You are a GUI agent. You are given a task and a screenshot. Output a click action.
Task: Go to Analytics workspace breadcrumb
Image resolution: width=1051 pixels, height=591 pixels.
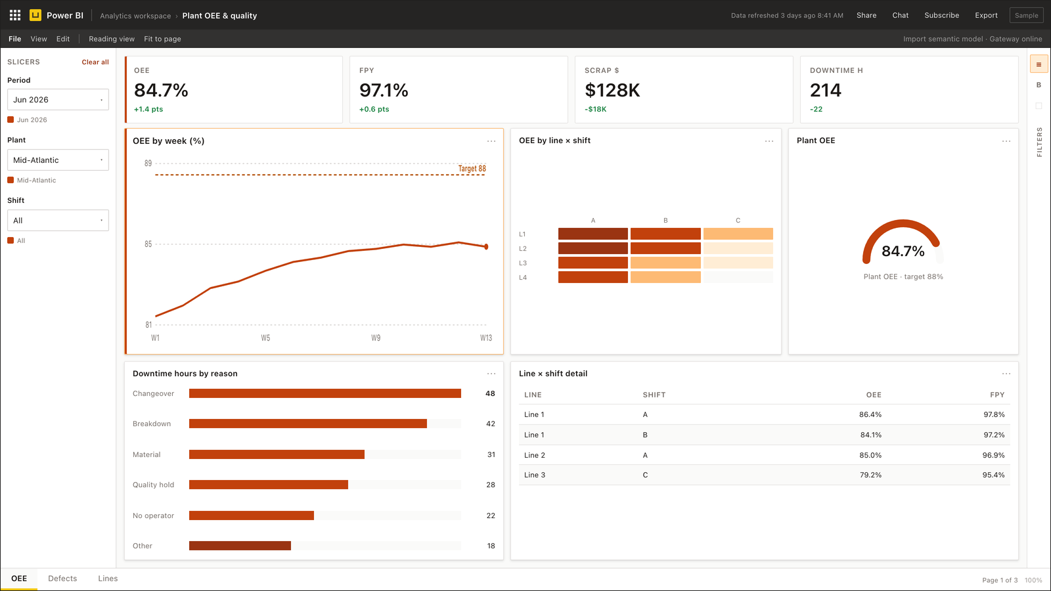[135, 16]
